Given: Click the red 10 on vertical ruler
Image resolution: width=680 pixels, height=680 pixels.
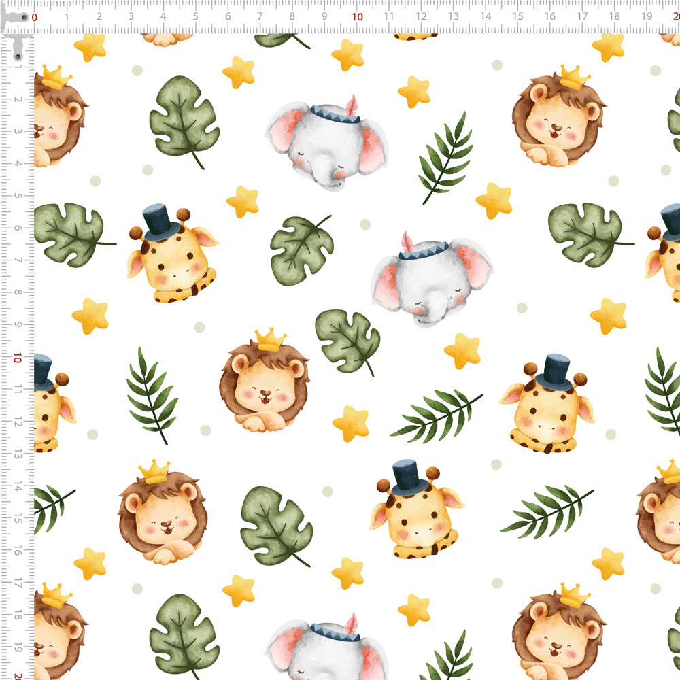Looking at the screenshot, I should pos(18,358).
